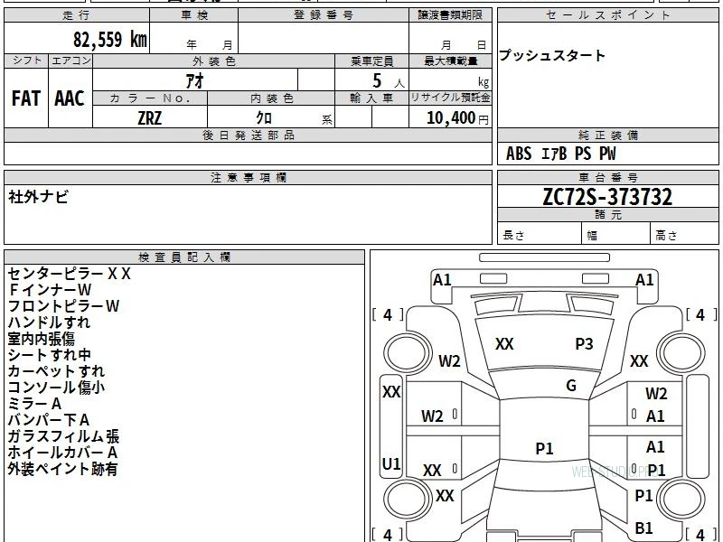Select the inspector note センターピラーXX
Viewport: 723px width, 542px height.
click(70, 274)
